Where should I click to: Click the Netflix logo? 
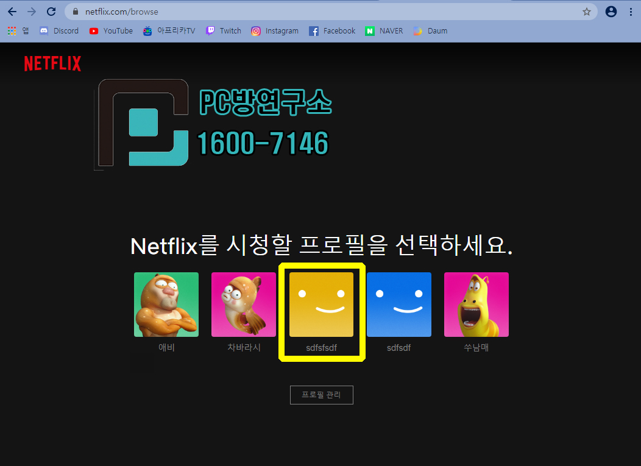53,63
